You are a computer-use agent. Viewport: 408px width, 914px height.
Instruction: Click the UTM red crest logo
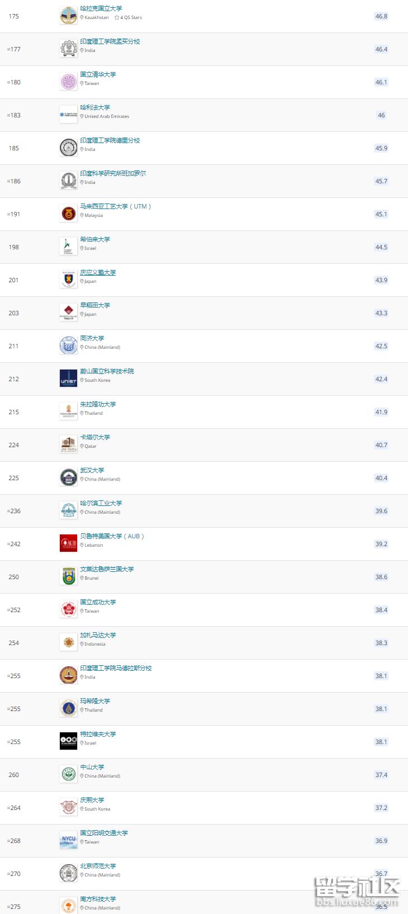[68, 214]
